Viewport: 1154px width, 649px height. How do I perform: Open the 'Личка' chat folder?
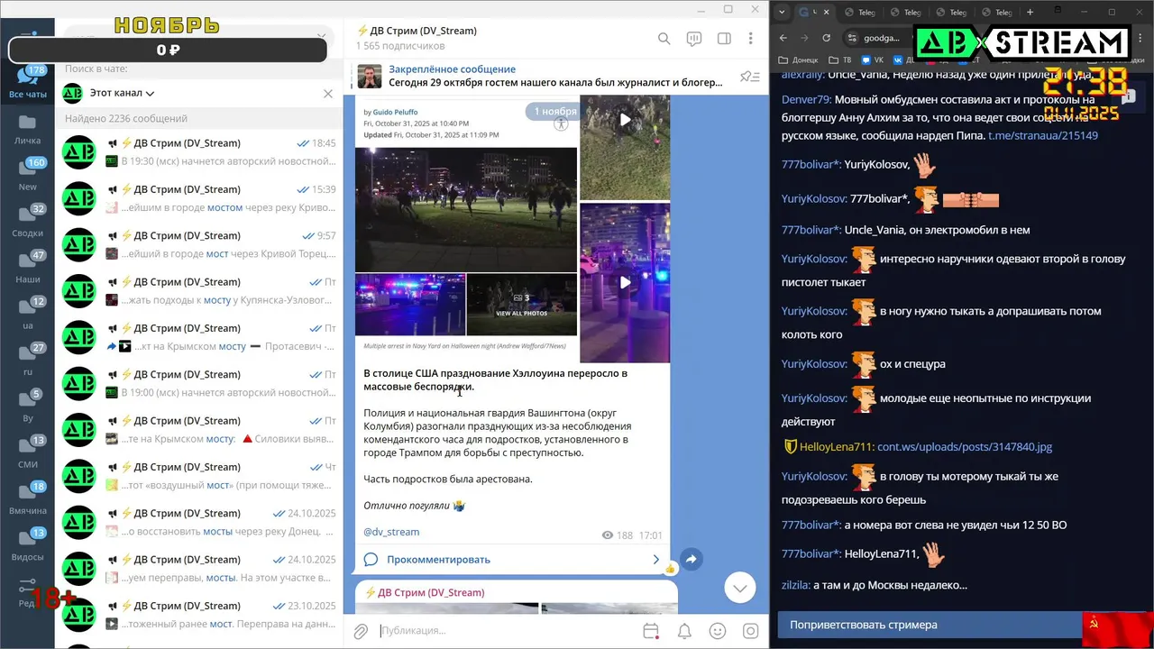click(28, 130)
